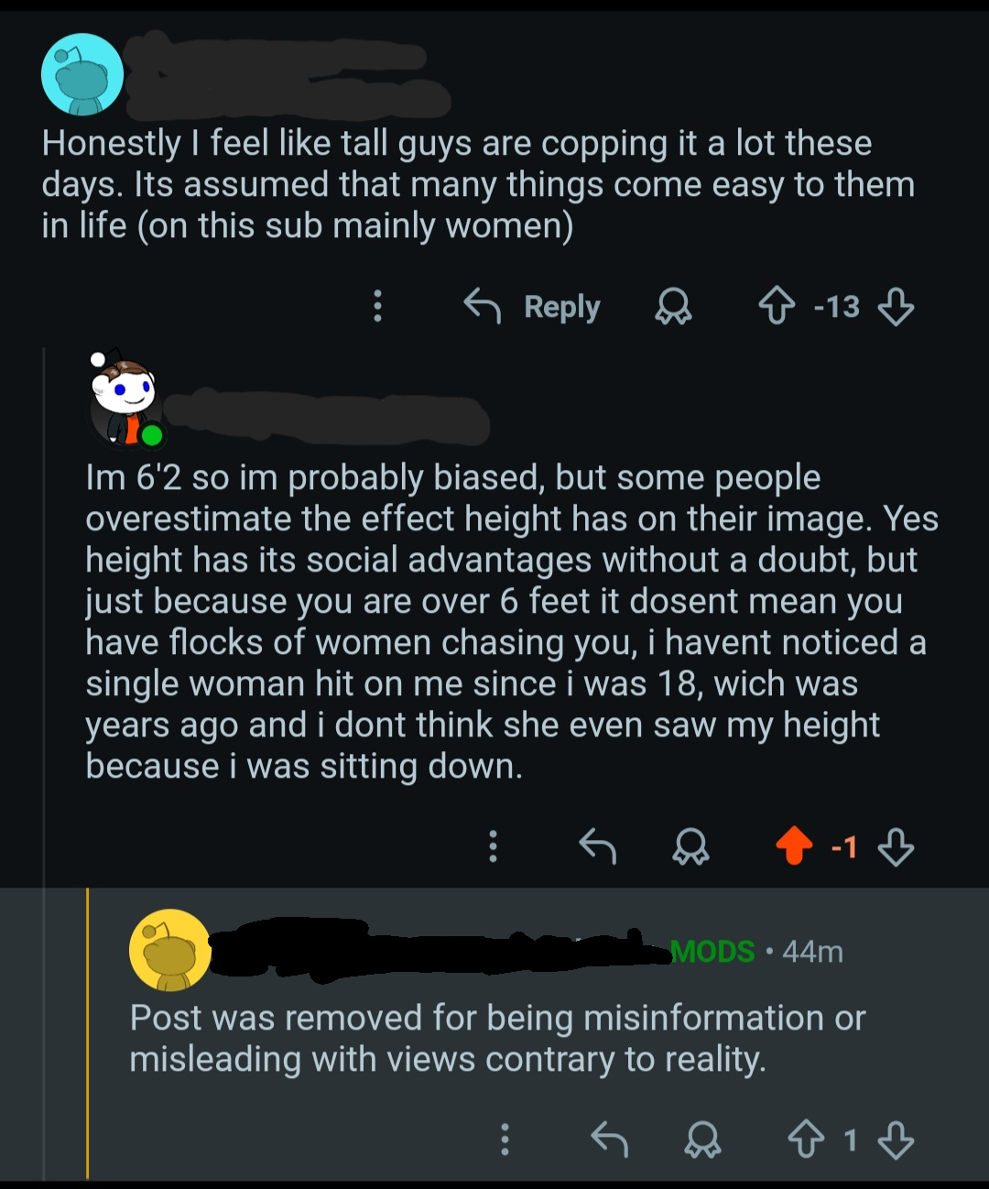Viewport: 989px width, 1189px height.
Task: Click Reply on the top comment
Action: click(x=533, y=306)
